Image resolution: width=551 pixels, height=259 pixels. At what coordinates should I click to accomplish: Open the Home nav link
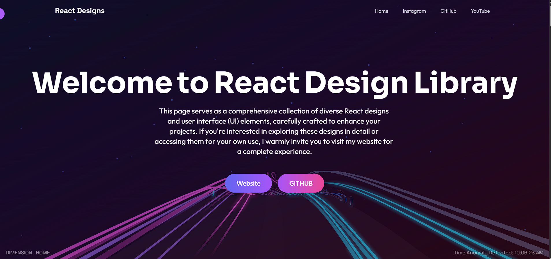(381, 11)
